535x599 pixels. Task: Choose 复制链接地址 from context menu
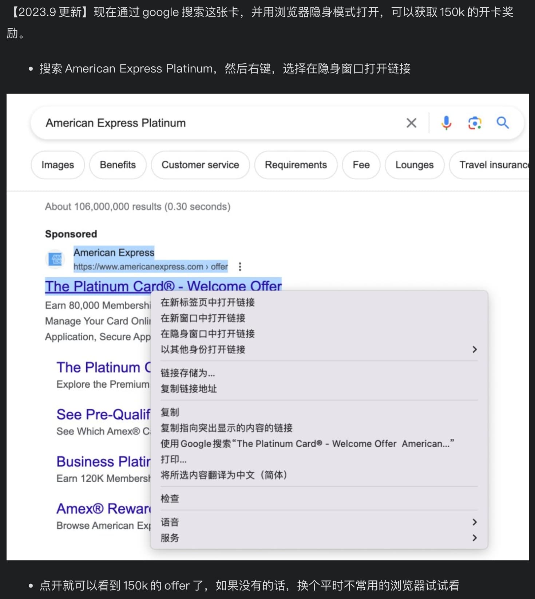319,389
